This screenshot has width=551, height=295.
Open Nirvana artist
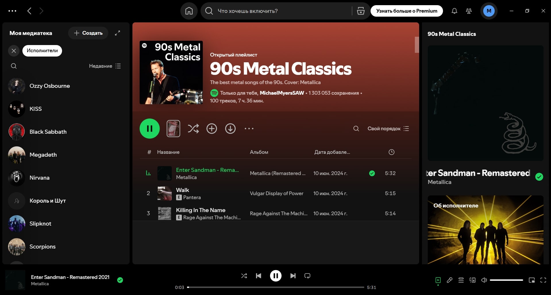(x=66, y=178)
